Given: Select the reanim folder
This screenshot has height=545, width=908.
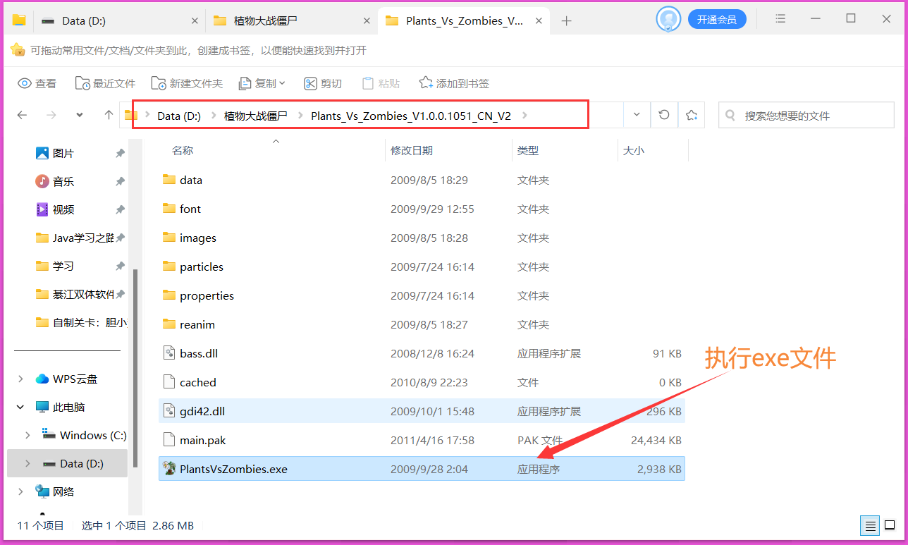Looking at the screenshot, I should coord(422,324).
